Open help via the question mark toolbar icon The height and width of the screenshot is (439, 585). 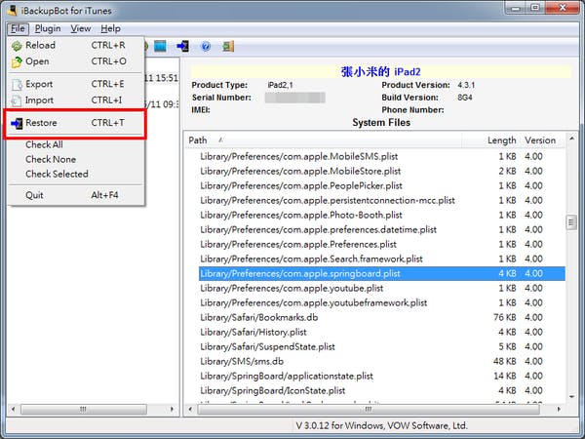(x=206, y=46)
